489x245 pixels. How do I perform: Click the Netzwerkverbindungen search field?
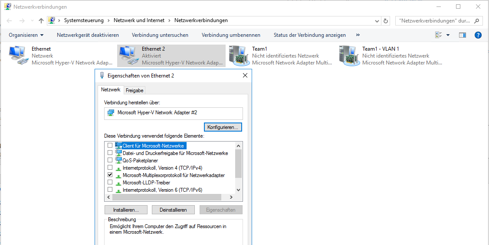click(434, 21)
